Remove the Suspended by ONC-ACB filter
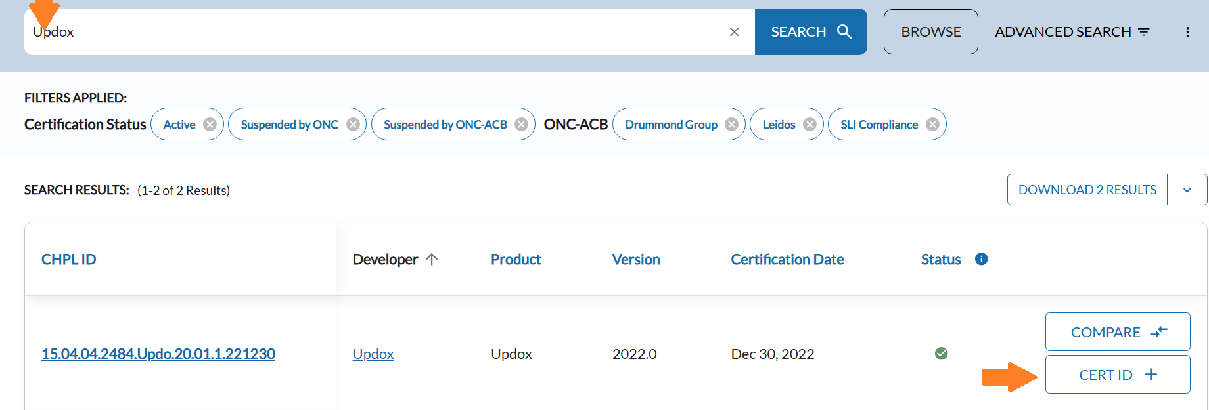The height and width of the screenshot is (410, 1209). click(x=521, y=125)
